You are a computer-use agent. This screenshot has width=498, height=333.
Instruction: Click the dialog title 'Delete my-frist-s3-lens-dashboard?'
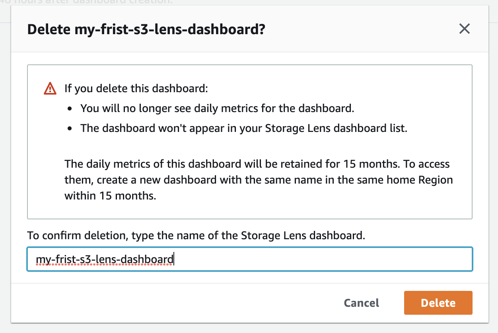click(x=147, y=29)
